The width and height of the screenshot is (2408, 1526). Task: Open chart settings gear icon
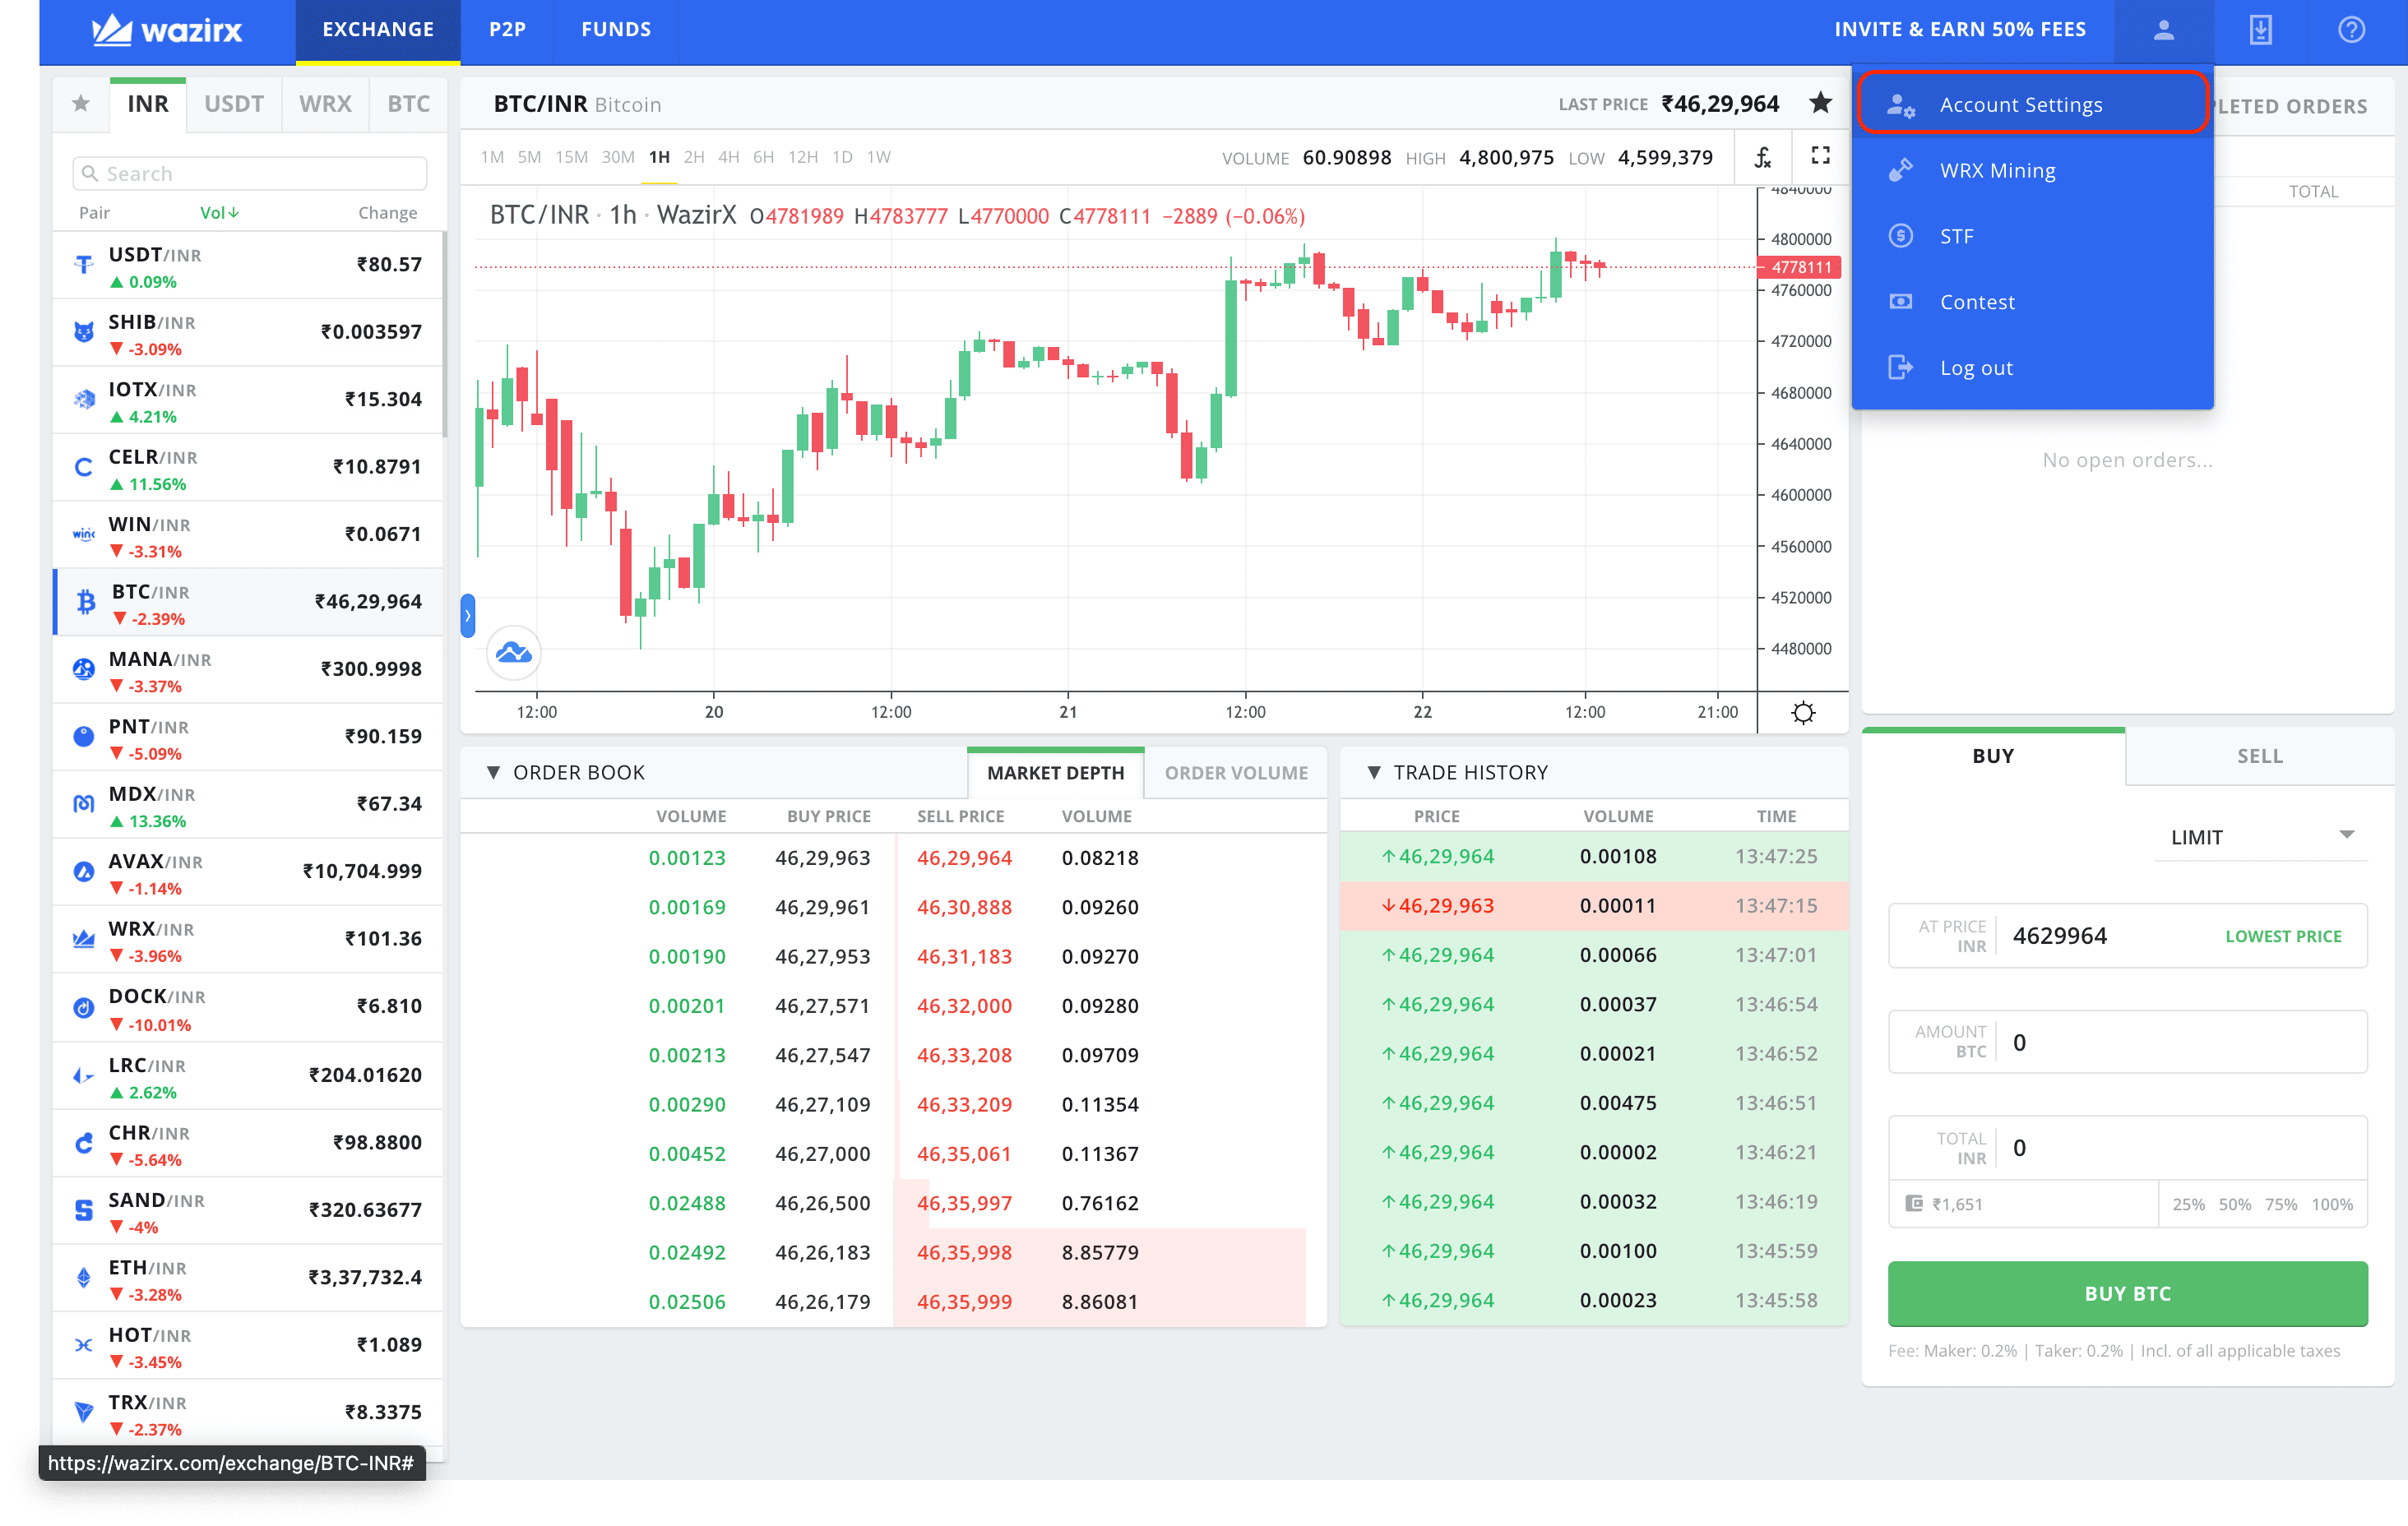pos(1803,713)
